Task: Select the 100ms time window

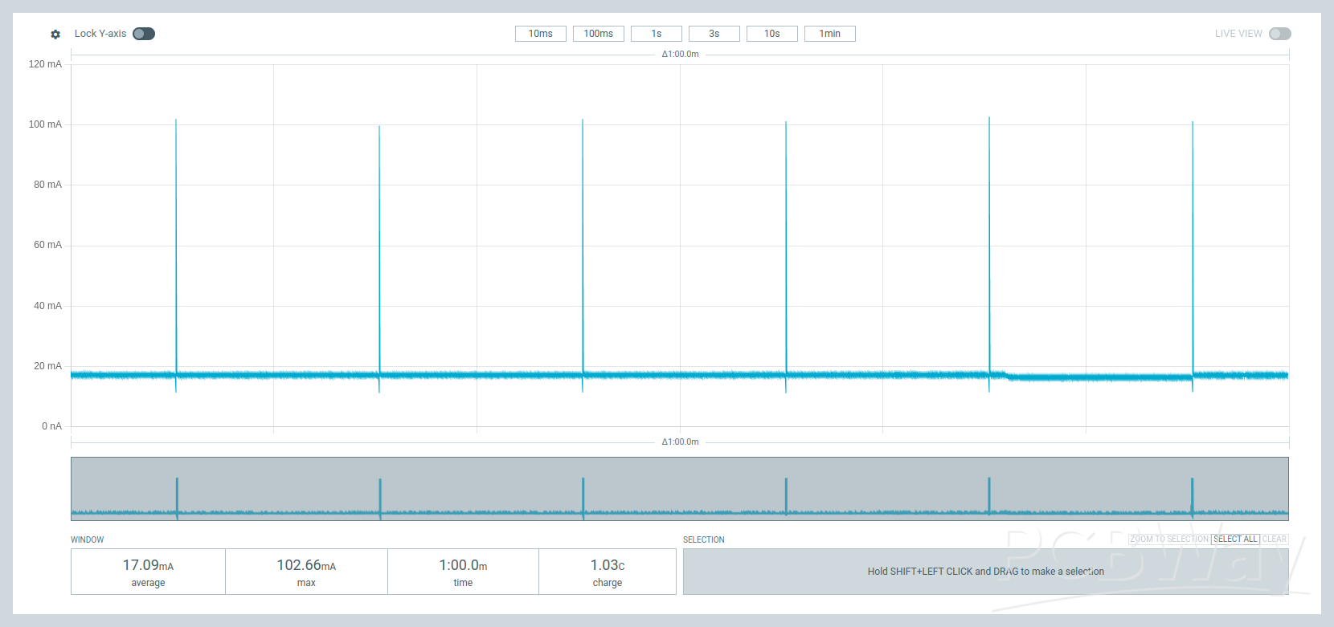Action: 598,34
